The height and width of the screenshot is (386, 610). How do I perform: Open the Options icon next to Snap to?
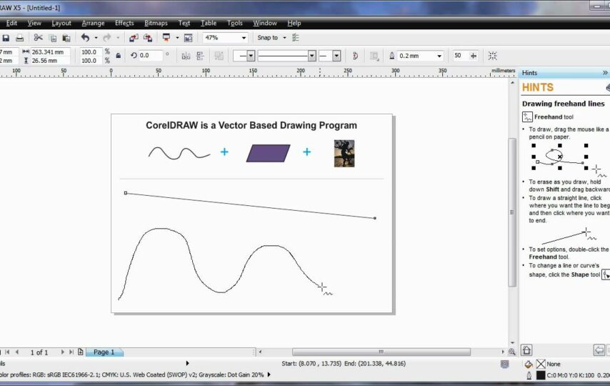click(296, 37)
